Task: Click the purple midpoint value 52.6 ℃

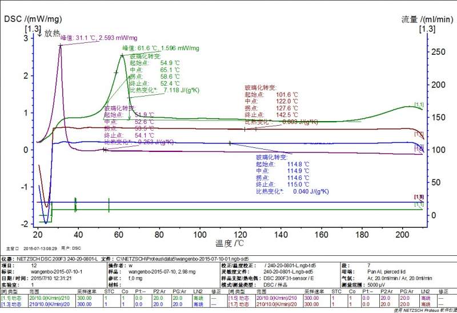Action: coord(145,122)
